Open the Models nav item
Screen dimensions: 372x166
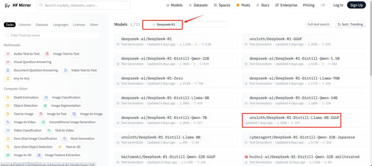(x=174, y=5)
